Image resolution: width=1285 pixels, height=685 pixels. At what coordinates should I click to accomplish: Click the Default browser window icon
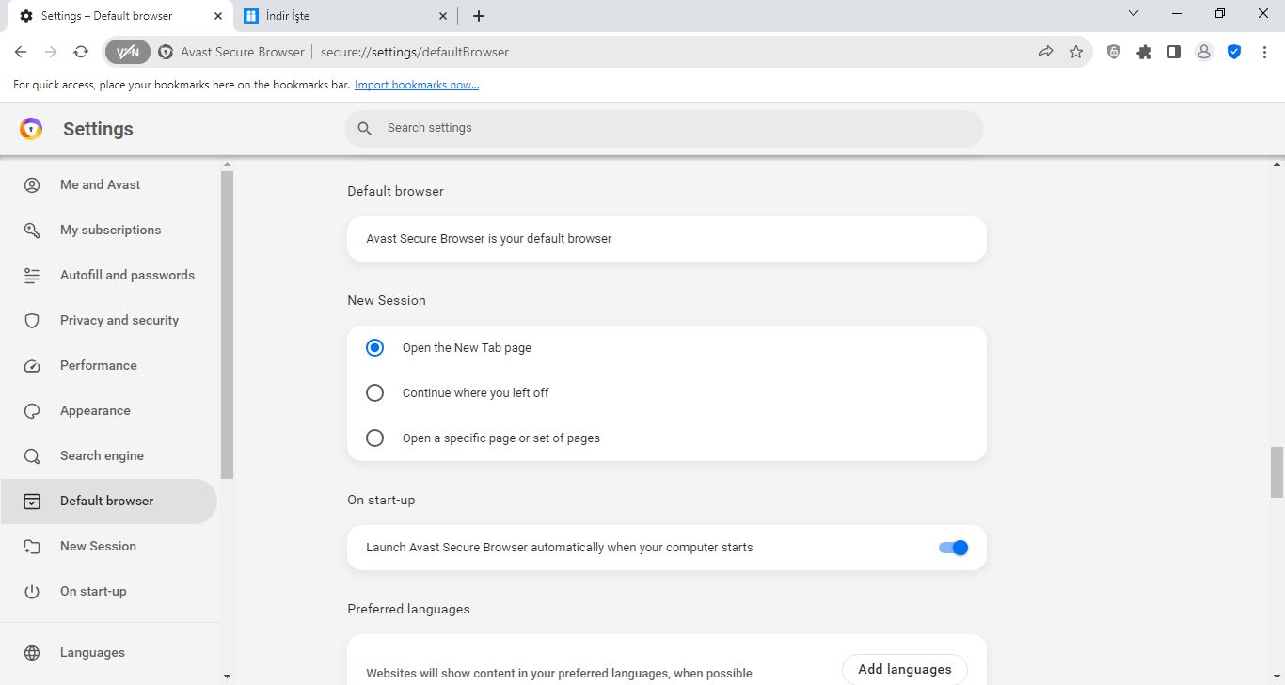(32, 502)
